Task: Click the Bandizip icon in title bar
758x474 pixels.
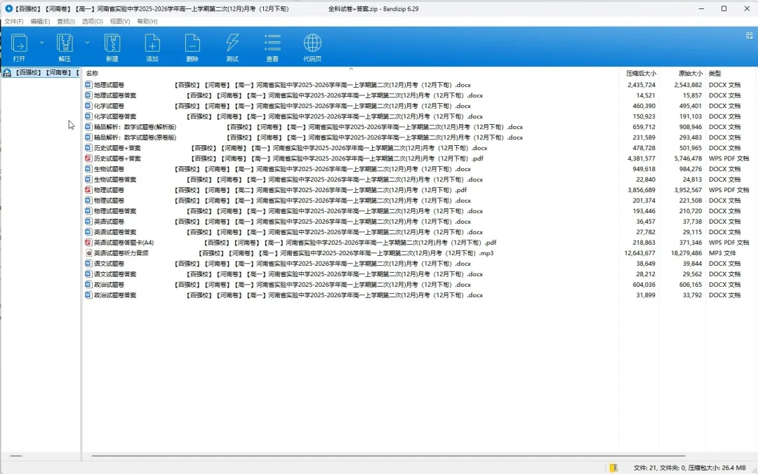Action: [x=8, y=8]
